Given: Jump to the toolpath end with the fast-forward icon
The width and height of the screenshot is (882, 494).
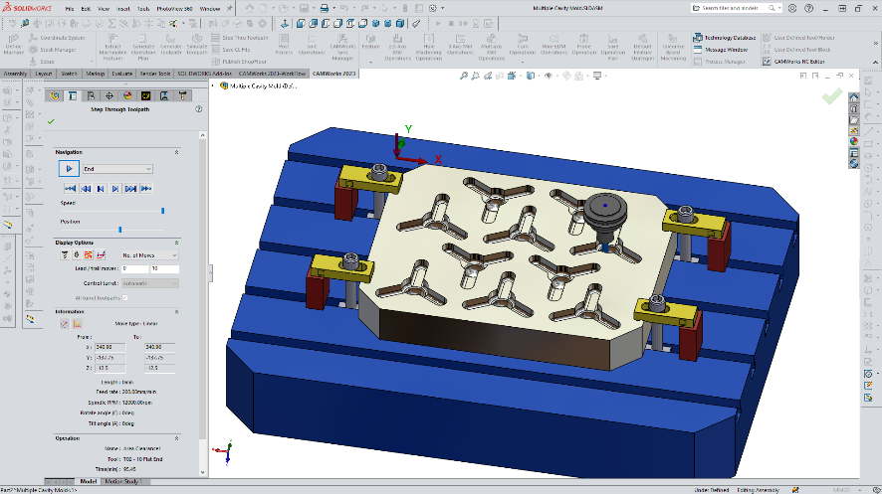Looking at the screenshot, I should (145, 188).
